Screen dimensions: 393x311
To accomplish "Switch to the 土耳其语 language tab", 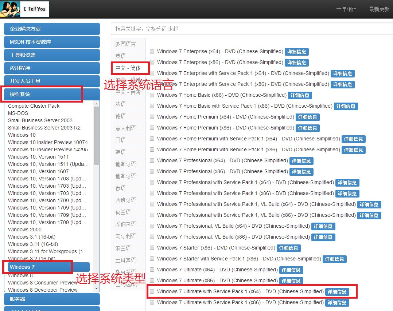I will (x=128, y=260).
